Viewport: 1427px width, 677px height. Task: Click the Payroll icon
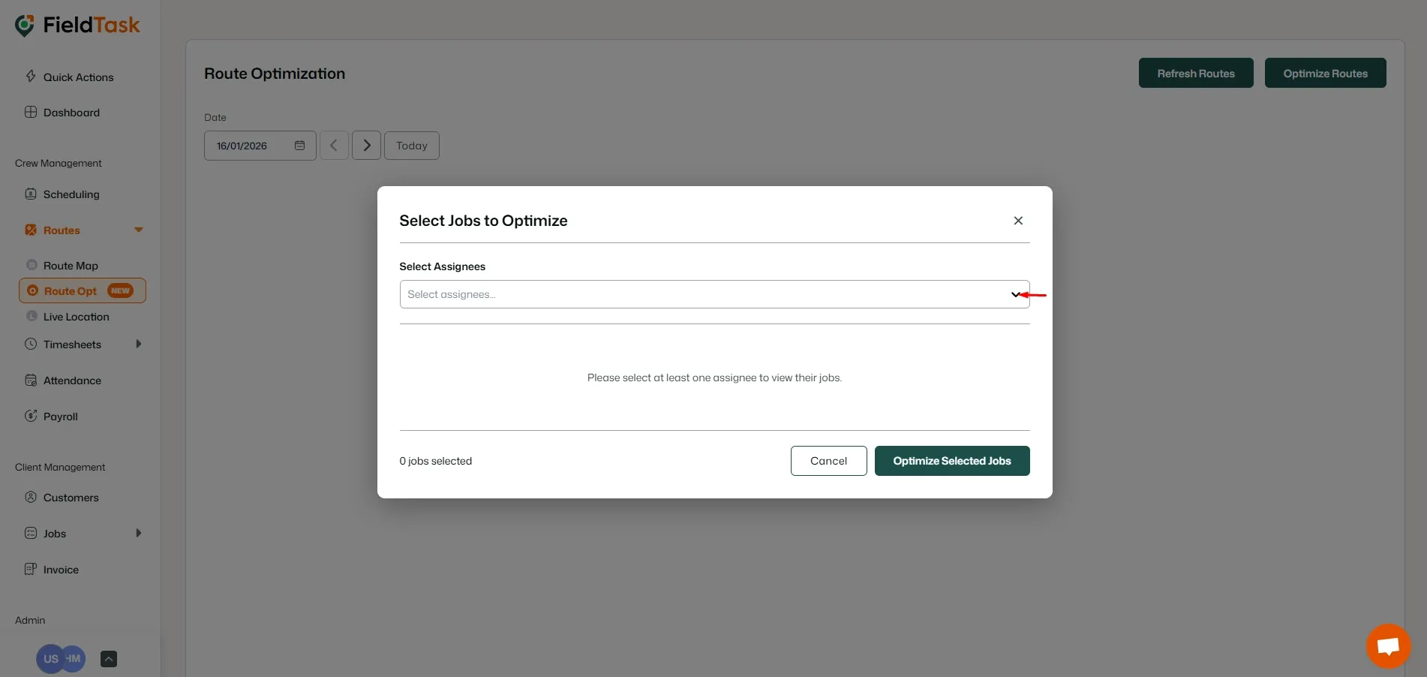(31, 416)
